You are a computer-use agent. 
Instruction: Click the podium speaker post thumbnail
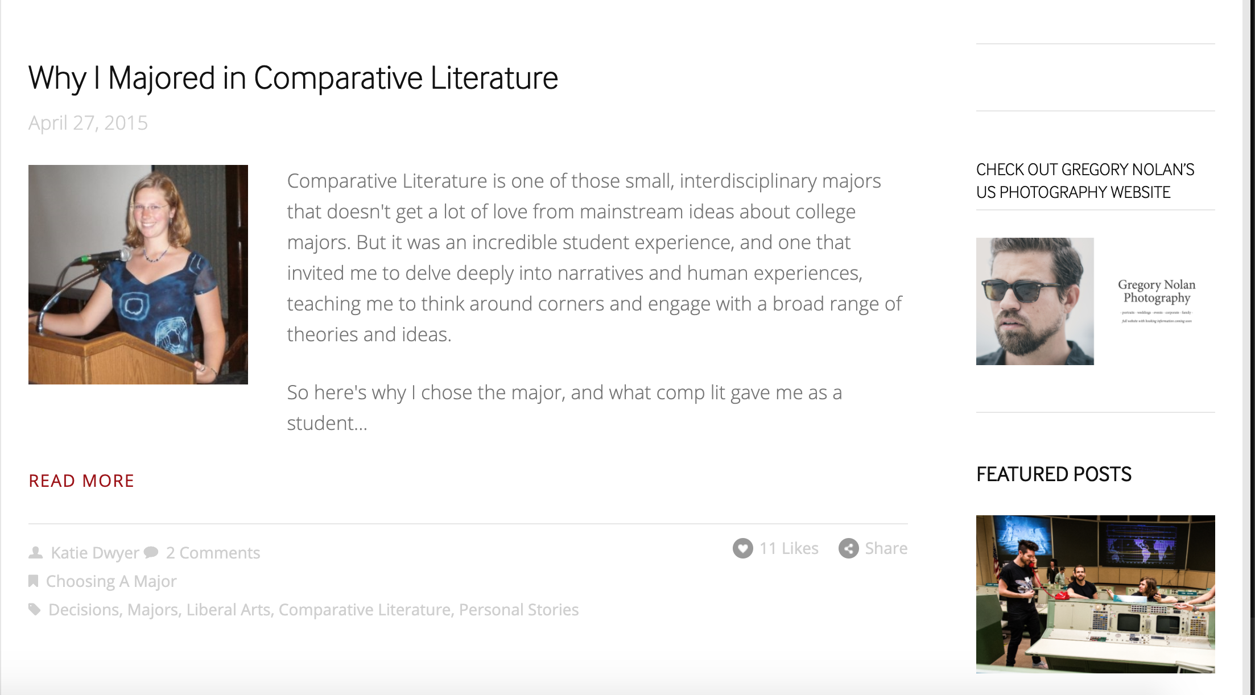(138, 275)
